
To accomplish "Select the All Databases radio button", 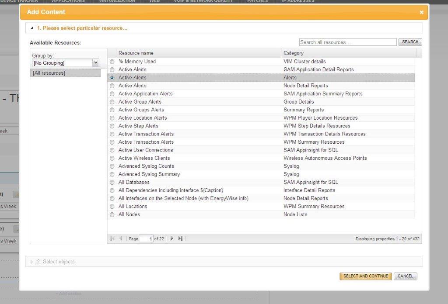I will tap(112, 183).
